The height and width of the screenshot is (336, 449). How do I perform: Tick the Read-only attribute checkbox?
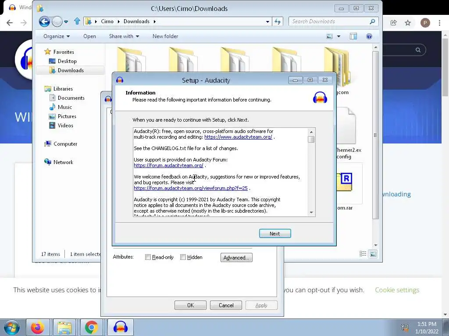[148, 257]
